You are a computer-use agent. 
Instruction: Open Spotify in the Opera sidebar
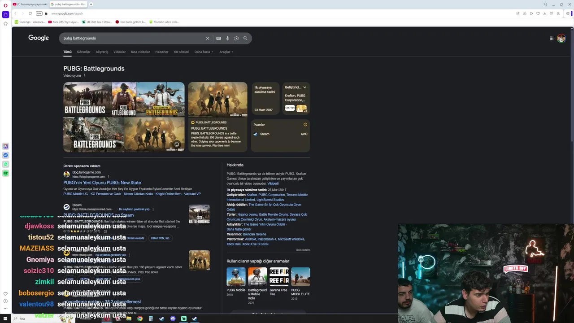(x=5, y=173)
